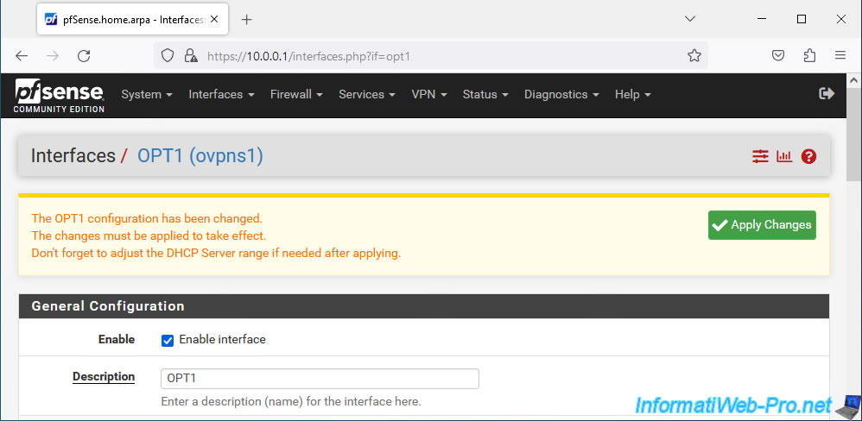
Task: Click the insecure connection padlock icon
Action: (x=191, y=55)
